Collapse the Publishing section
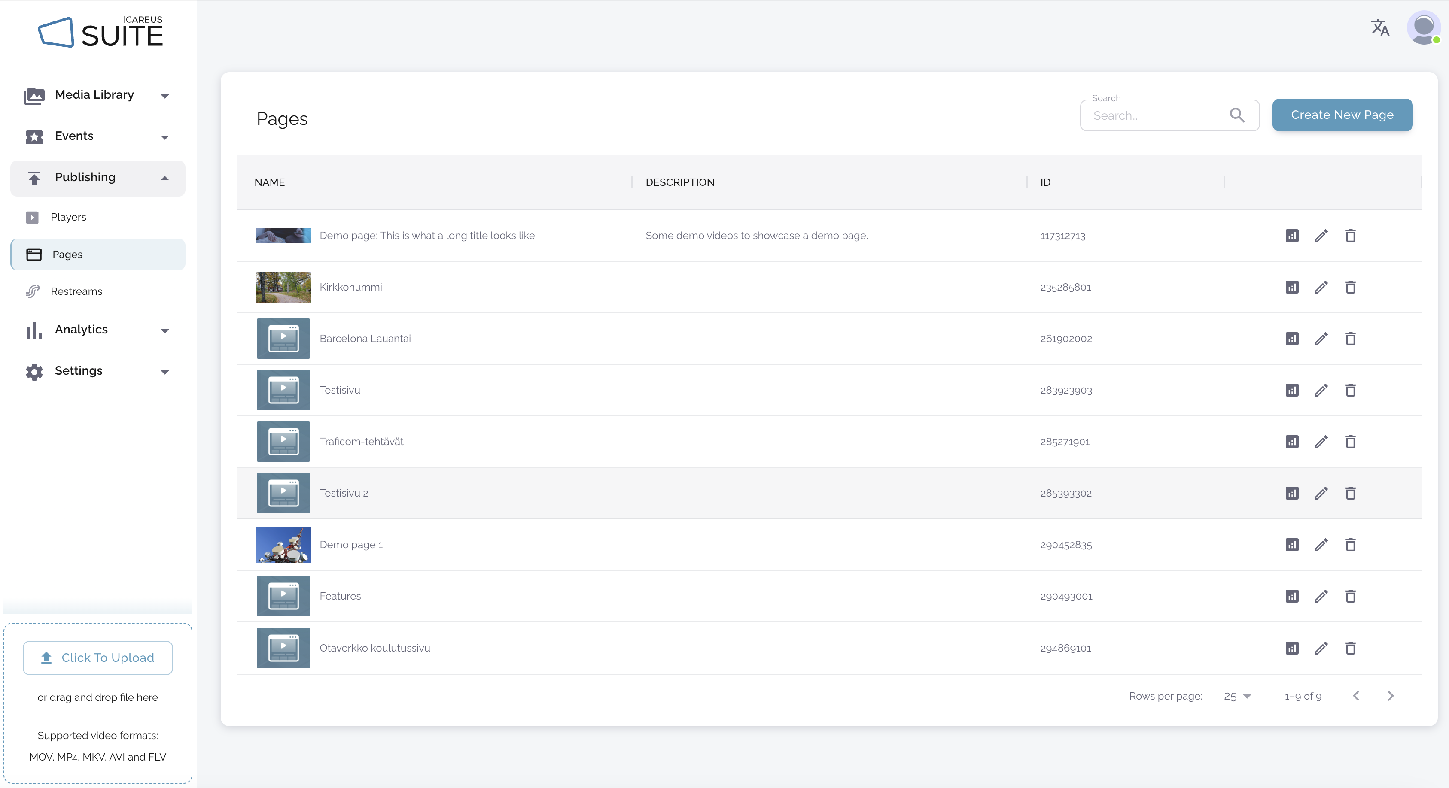This screenshot has width=1449, height=788. [164, 178]
